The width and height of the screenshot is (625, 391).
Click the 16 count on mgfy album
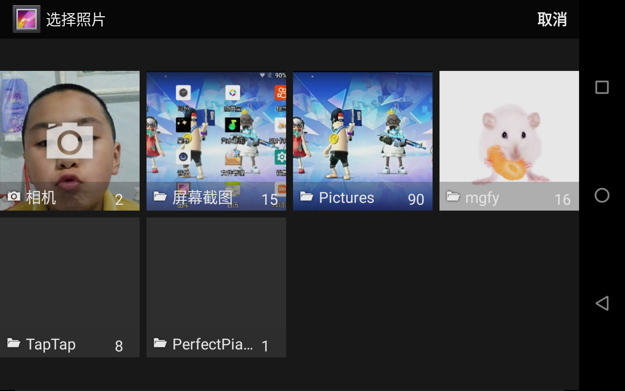[x=562, y=199]
